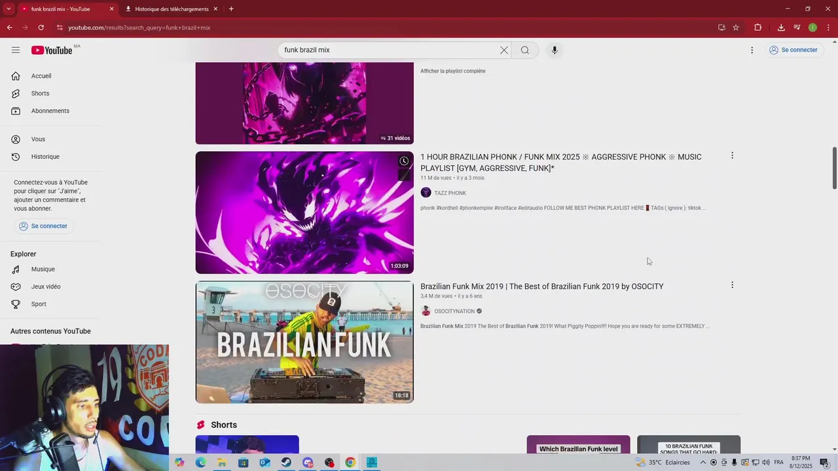
Task: Go to YouTube home via logo
Action: tap(52, 50)
